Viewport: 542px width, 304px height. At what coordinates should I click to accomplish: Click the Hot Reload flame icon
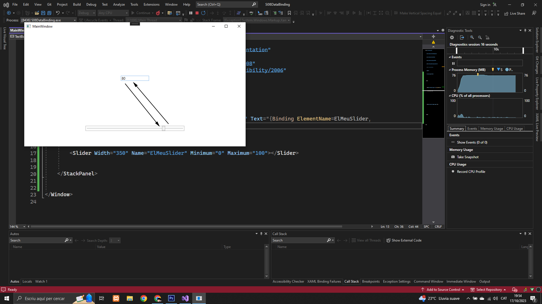[158, 13]
